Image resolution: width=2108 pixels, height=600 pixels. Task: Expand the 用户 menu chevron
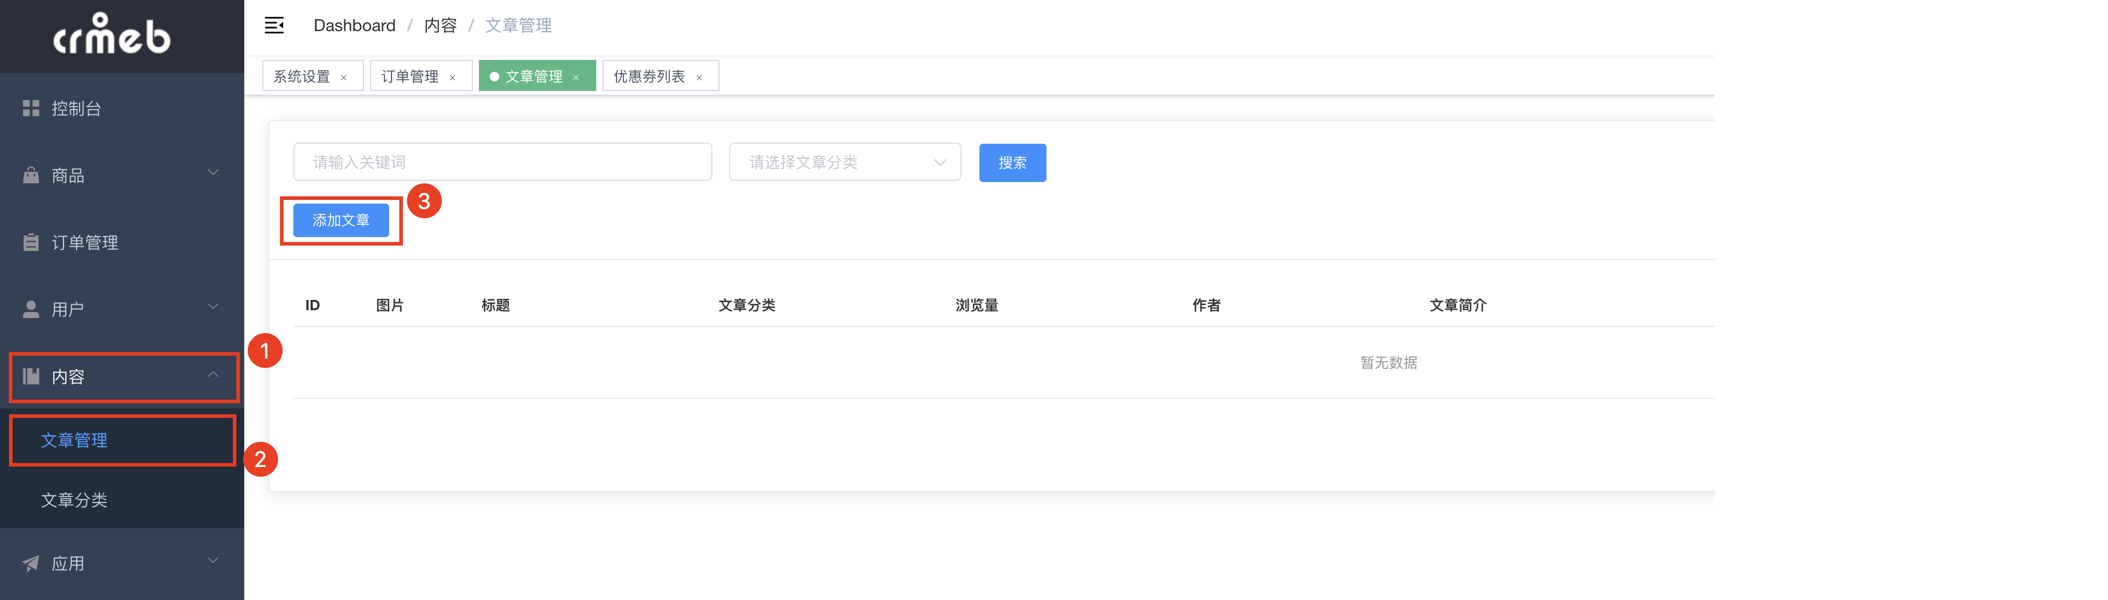point(213,307)
